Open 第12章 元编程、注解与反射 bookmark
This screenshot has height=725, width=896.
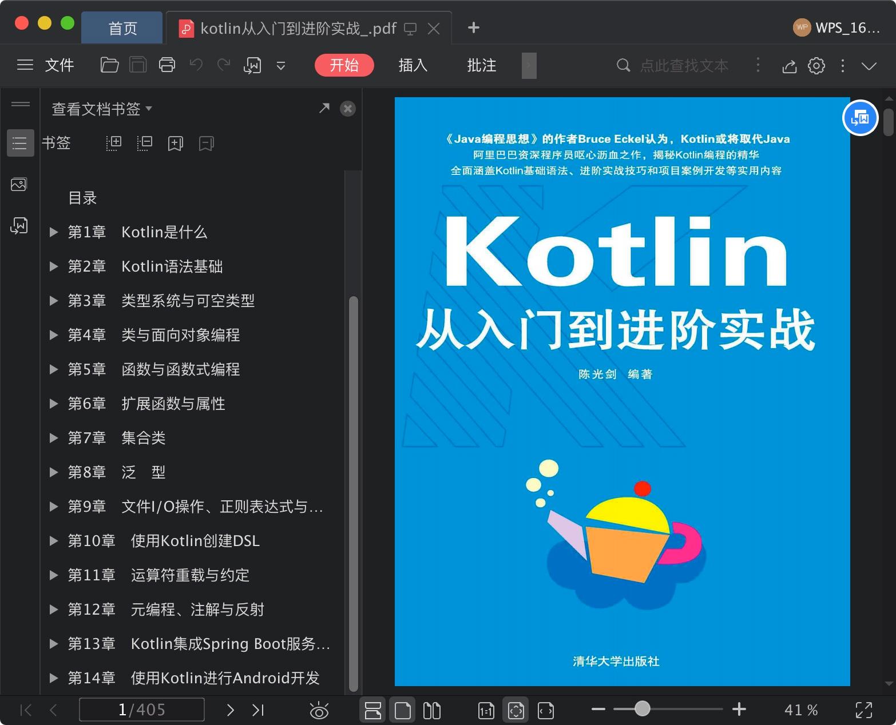tap(166, 610)
